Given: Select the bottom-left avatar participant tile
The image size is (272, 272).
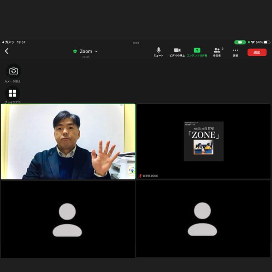Looking at the screenshot, I should [68, 219].
